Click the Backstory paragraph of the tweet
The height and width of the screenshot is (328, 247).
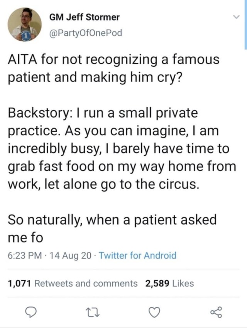coord(120,149)
